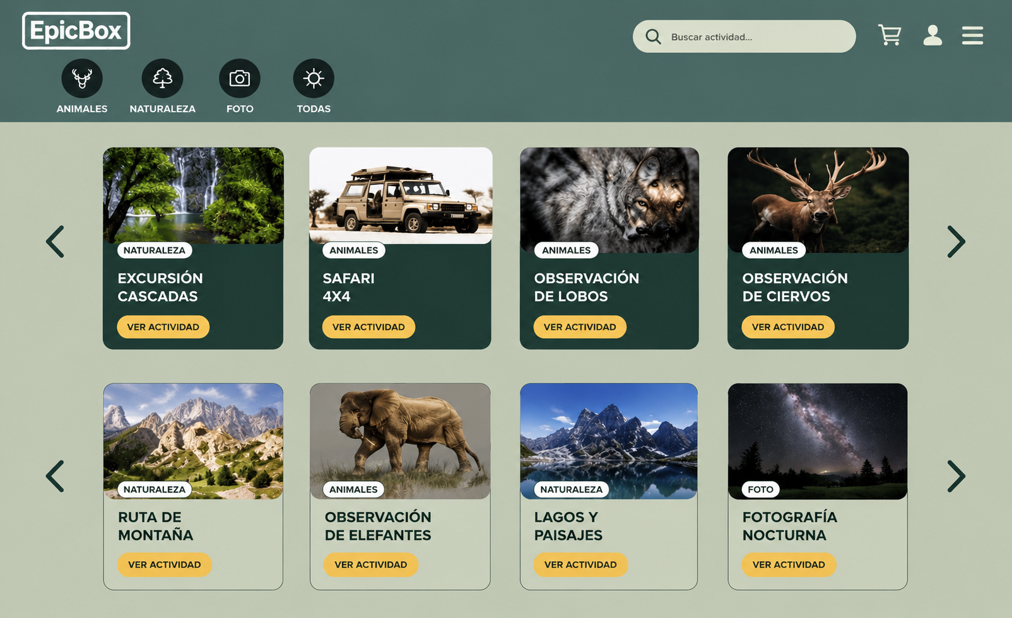
Task: Click the search magnifier icon
Action: point(653,37)
